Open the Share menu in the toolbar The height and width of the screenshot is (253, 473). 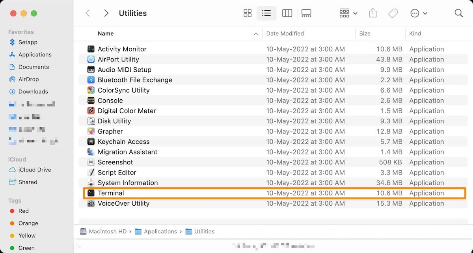(372, 13)
